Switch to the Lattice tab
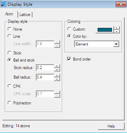Screen dimensions: 127x133 (x=25, y=15)
